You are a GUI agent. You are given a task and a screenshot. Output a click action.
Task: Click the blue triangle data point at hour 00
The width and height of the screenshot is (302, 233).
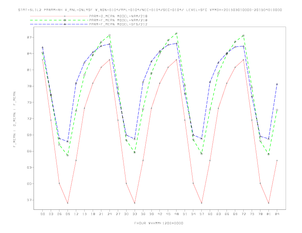(x=43, y=48)
